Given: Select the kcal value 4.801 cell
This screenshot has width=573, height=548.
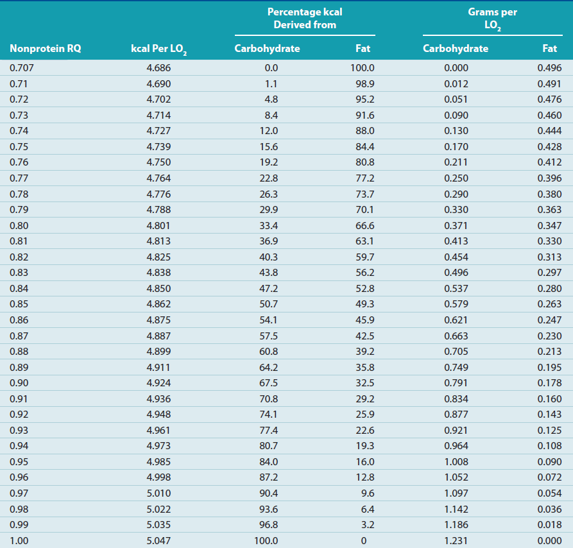Looking at the screenshot, I should (x=158, y=226).
